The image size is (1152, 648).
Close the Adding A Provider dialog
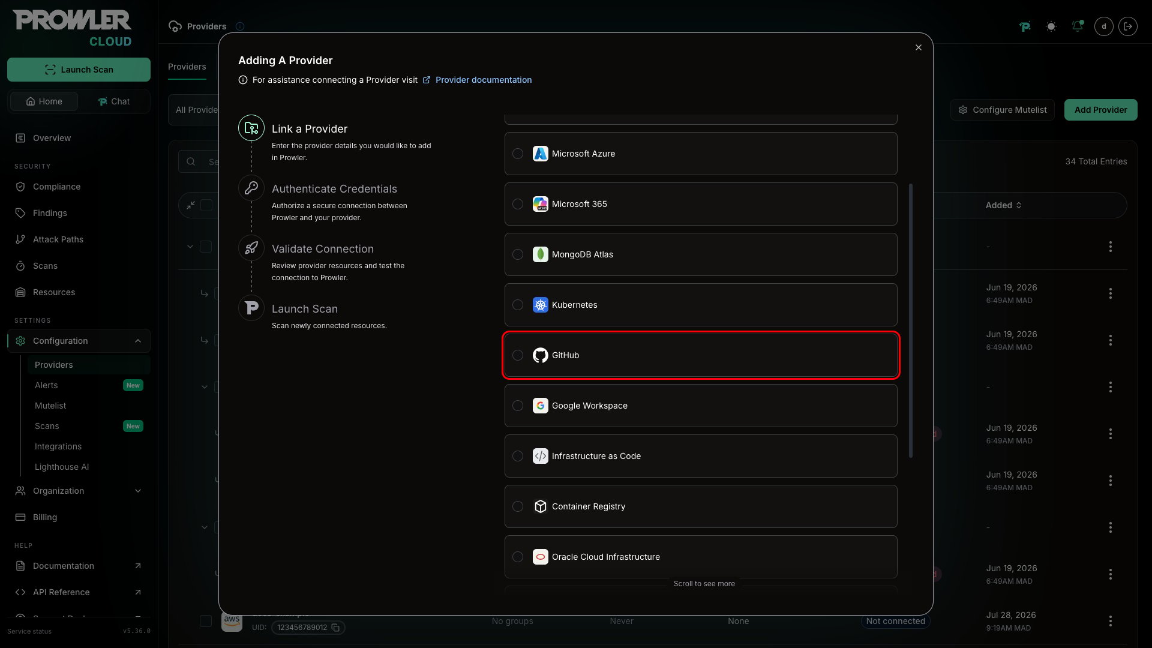pos(919,47)
